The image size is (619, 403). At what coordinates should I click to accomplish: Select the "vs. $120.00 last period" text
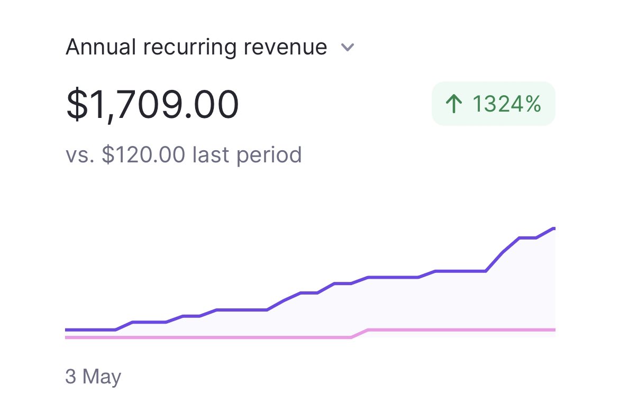click(184, 154)
